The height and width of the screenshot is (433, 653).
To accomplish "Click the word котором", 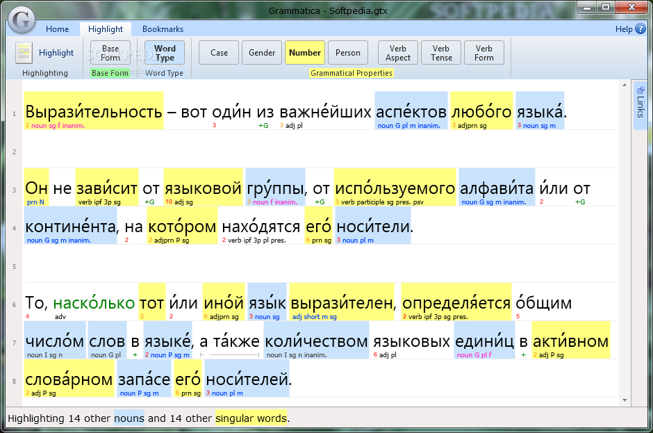I will 182,227.
